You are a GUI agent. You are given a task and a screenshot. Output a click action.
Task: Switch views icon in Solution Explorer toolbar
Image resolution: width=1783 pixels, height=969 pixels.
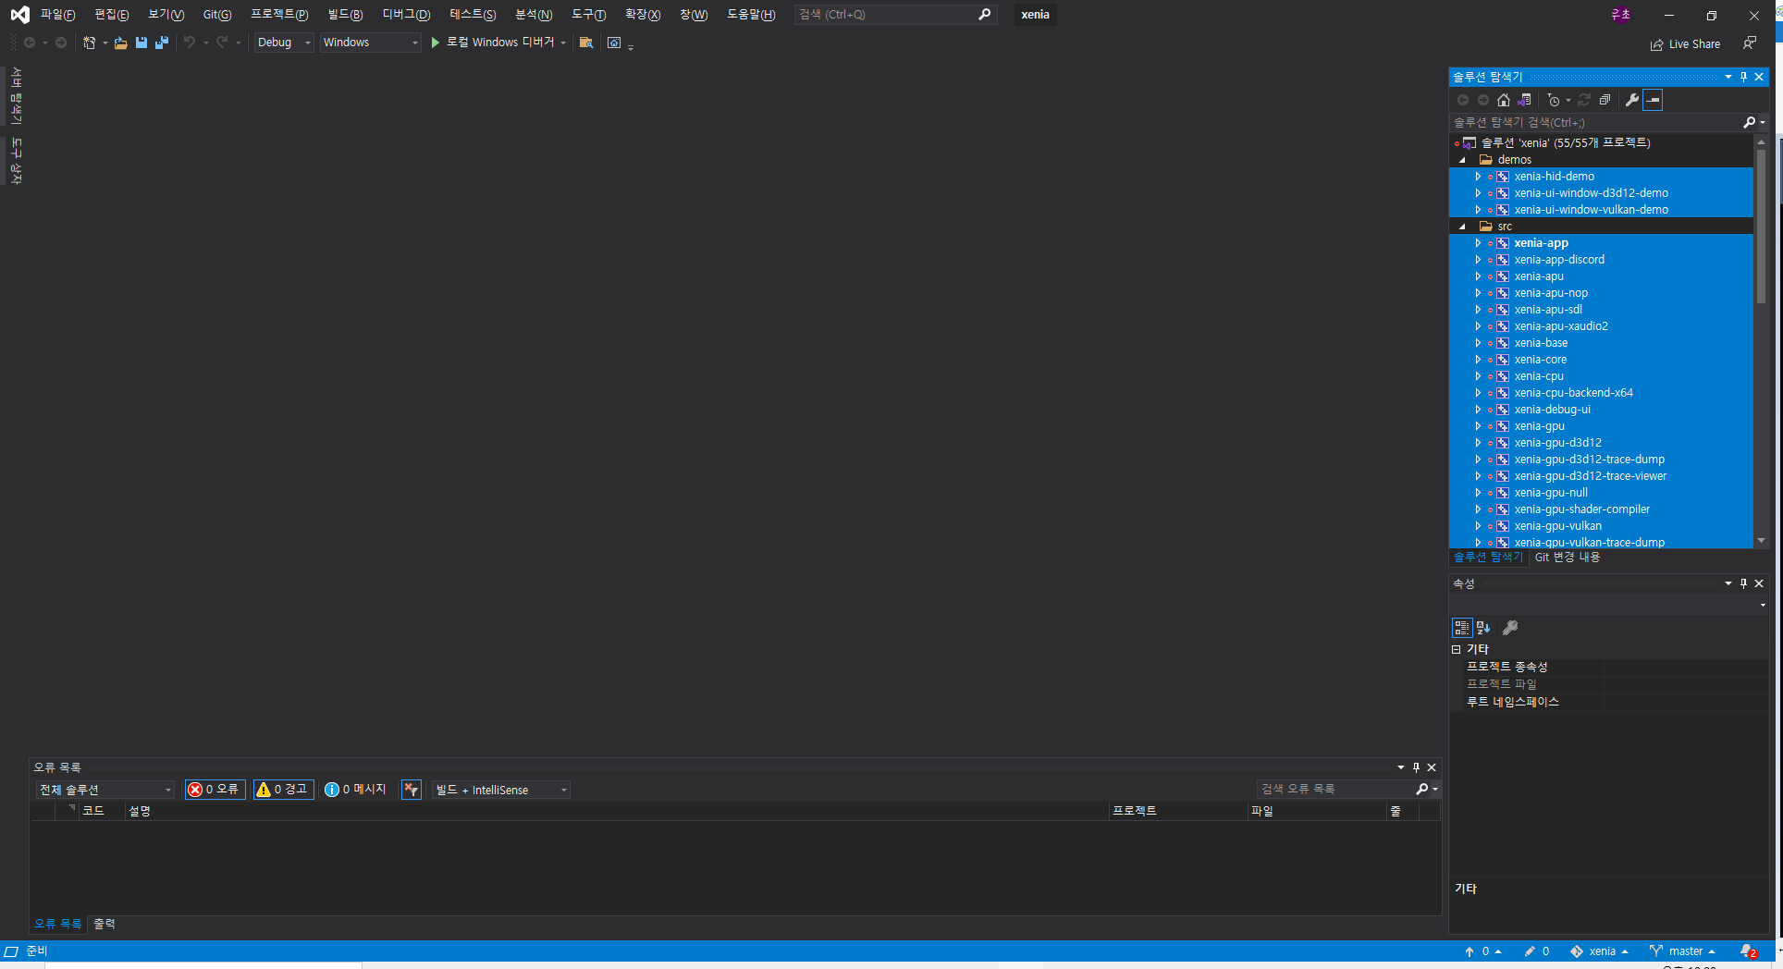coord(1524,100)
